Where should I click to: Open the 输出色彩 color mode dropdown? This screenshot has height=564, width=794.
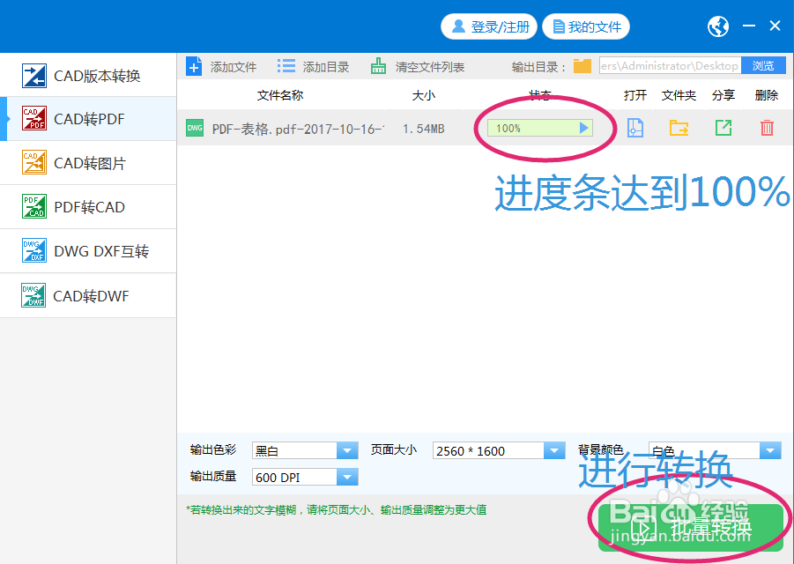[x=346, y=450]
